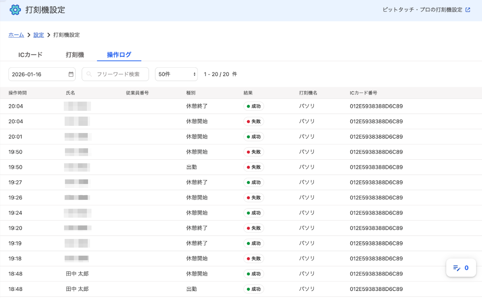Click 休憩終了 in the 19:20 row

click(x=197, y=228)
